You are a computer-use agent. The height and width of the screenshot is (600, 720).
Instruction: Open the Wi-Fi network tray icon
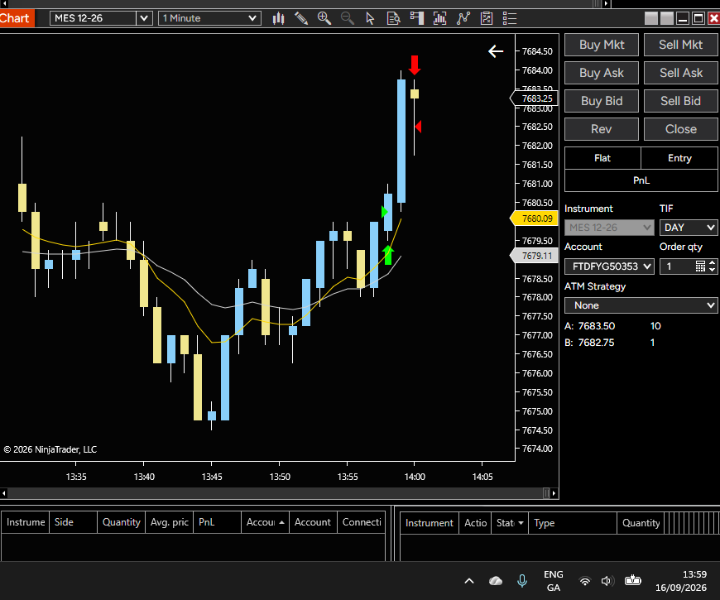584,581
